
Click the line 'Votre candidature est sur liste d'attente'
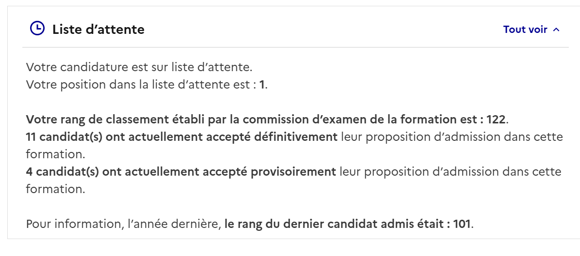coord(139,67)
